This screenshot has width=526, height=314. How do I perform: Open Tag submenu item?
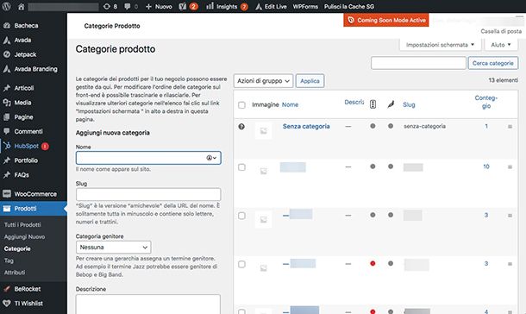[x=9, y=261]
